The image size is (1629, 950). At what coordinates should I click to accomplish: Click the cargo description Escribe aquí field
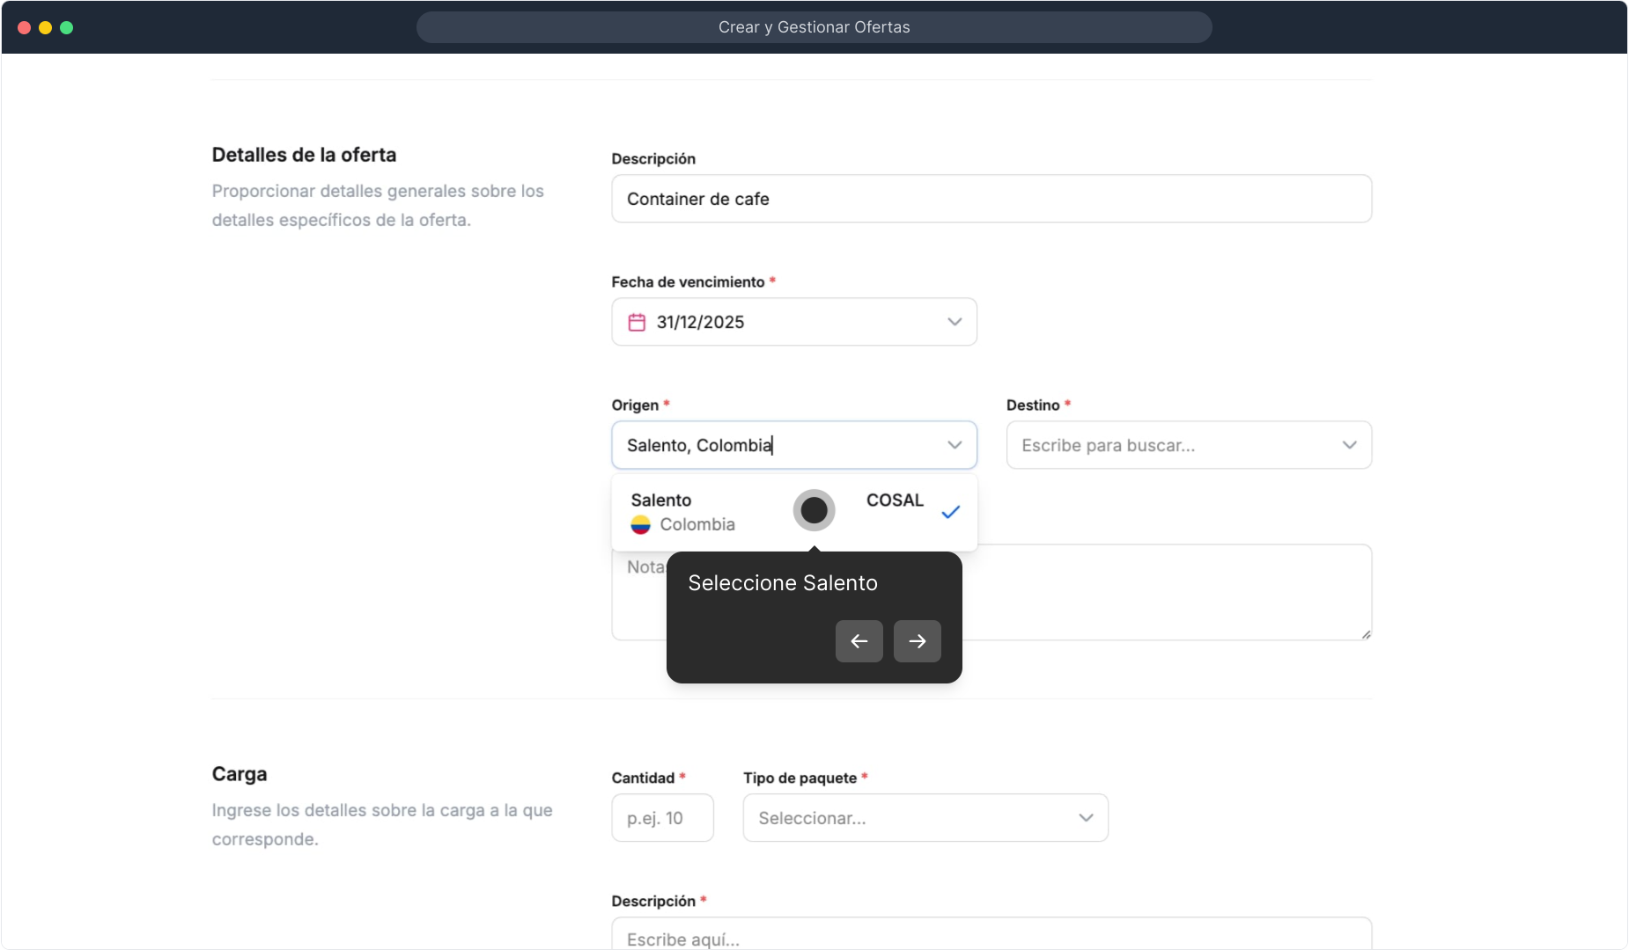pyautogui.click(x=991, y=937)
